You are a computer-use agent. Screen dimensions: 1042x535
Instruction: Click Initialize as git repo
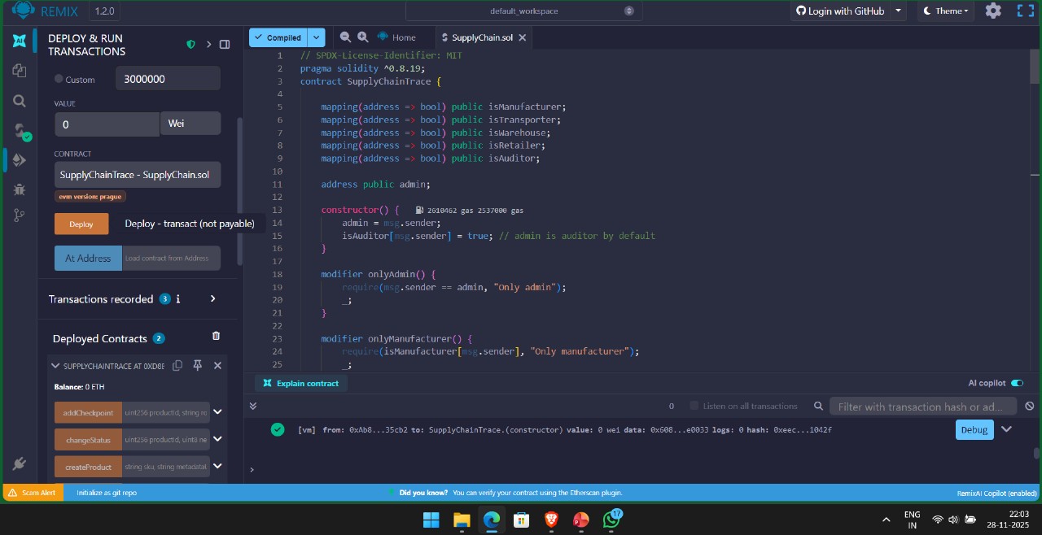(x=107, y=493)
